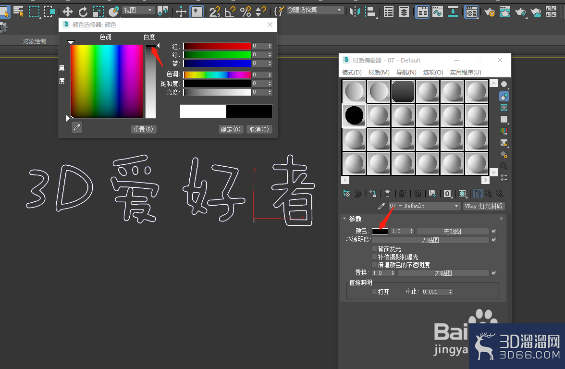The height and width of the screenshot is (369, 565).
Task: Click the 红 value spinner arrows
Action: click(x=270, y=46)
